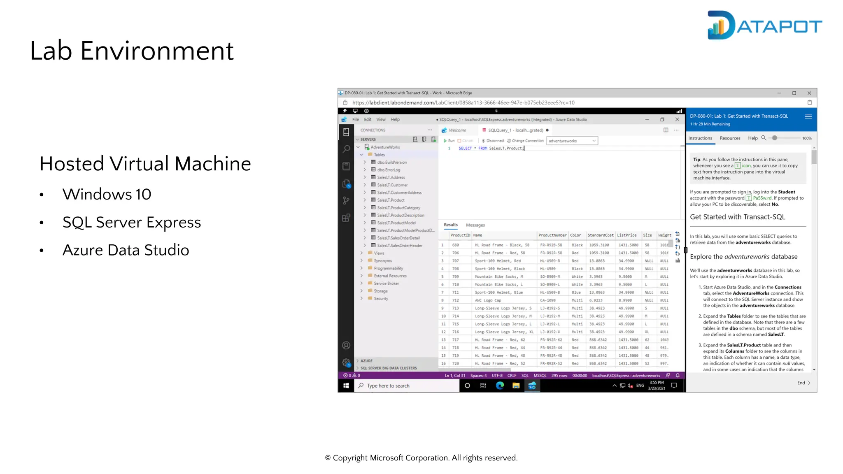The image size is (843, 474).
Task: Expand the Views folder
Action: point(361,253)
